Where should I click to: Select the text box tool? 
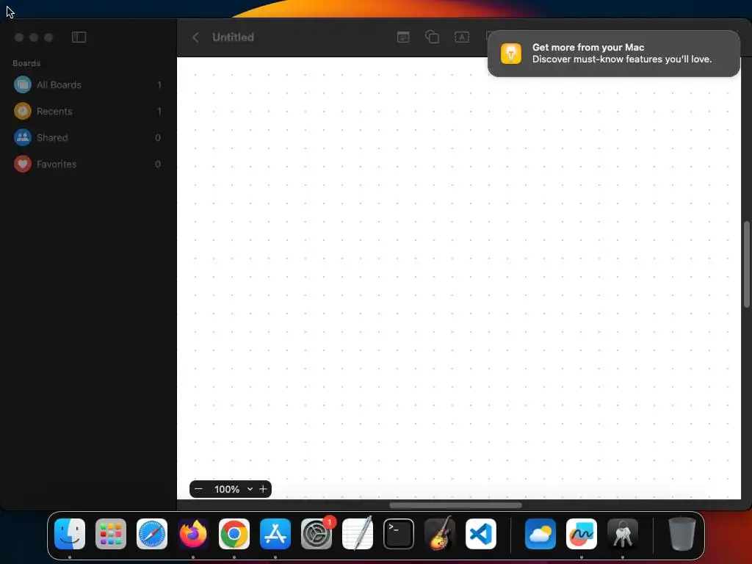pos(462,37)
